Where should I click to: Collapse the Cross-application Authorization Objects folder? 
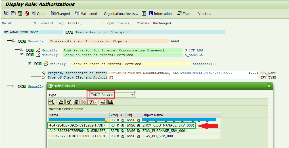point(14,41)
